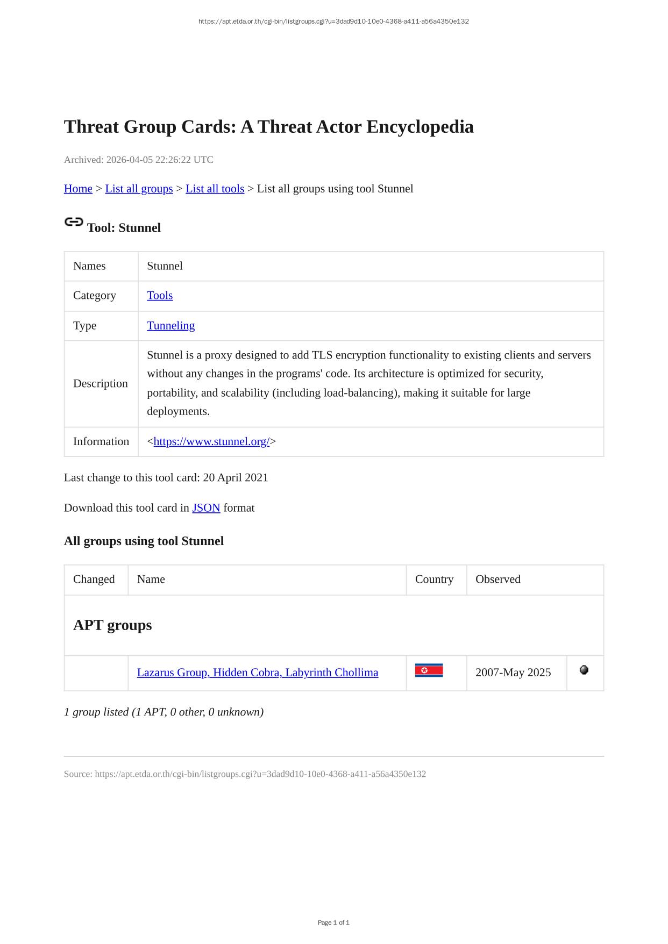Click the Name column header
The image size is (668, 944).
tap(151, 580)
